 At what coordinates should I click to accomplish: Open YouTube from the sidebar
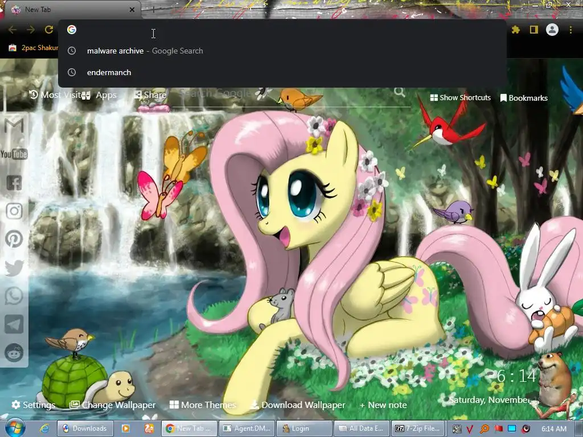point(14,154)
